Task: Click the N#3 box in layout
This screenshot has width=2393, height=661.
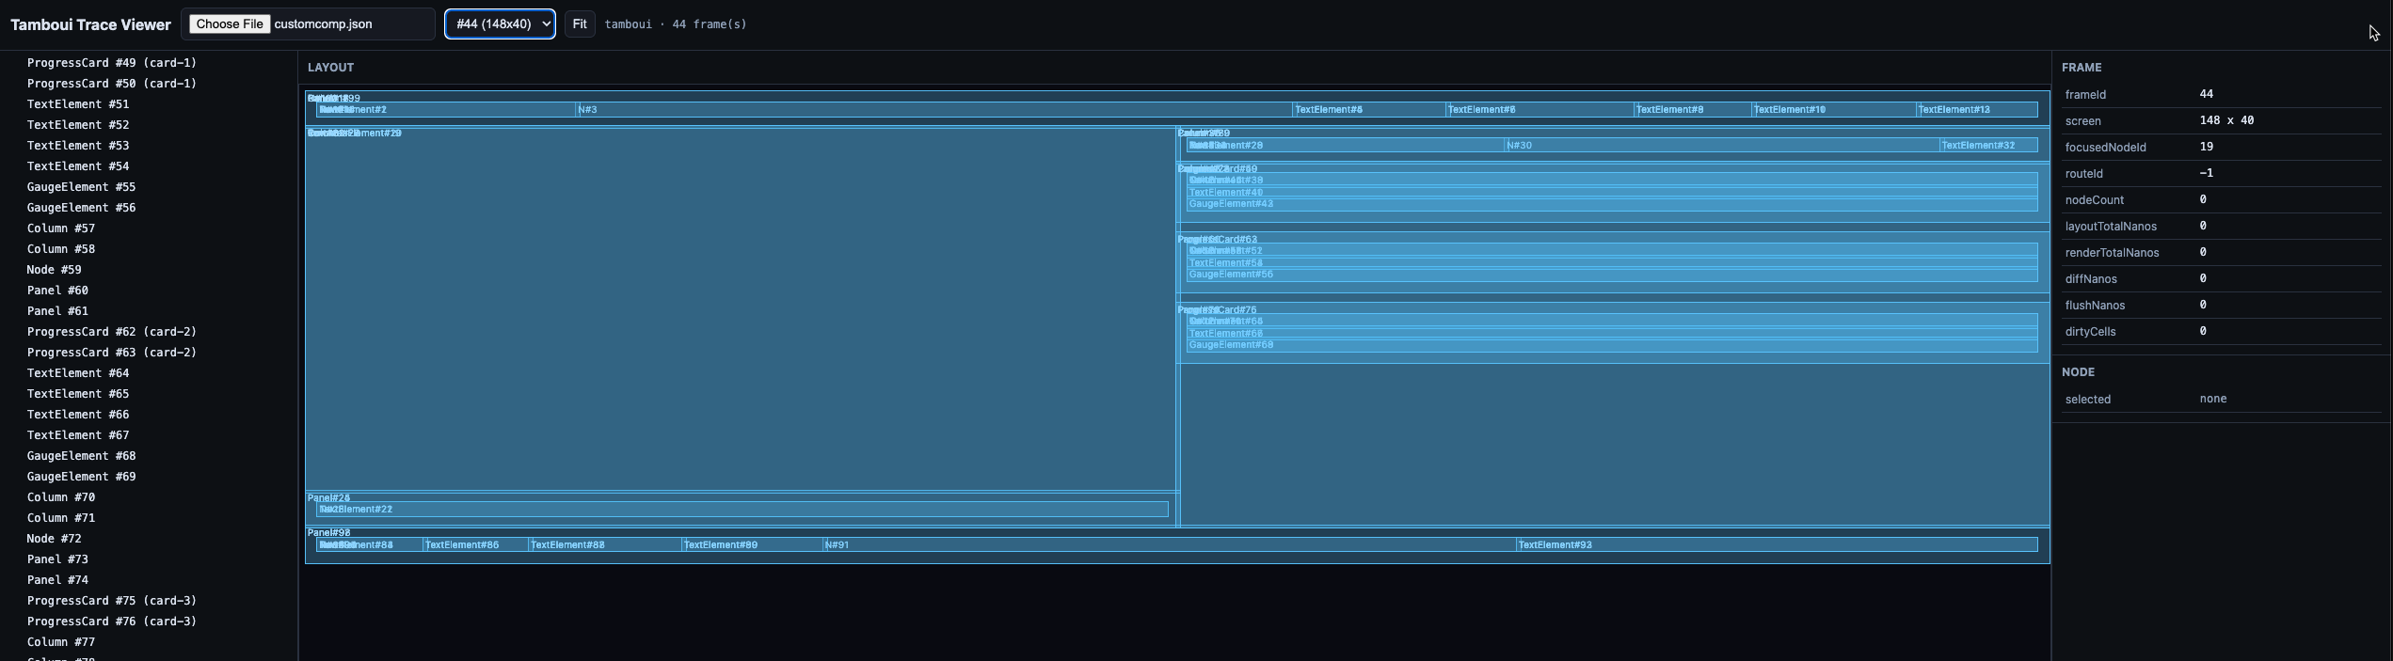Action: [x=932, y=110]
